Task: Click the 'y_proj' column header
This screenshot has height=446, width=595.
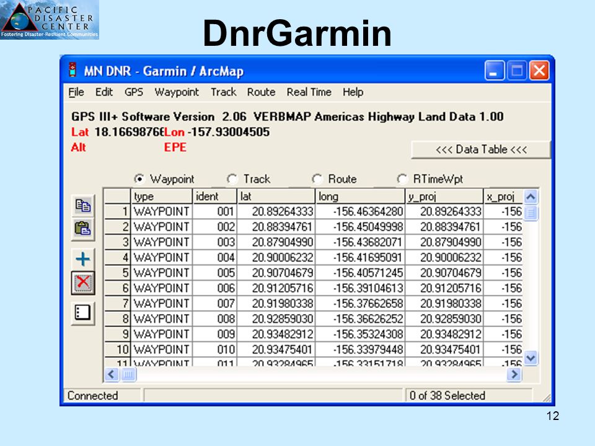Action: [x=444, y=196]
